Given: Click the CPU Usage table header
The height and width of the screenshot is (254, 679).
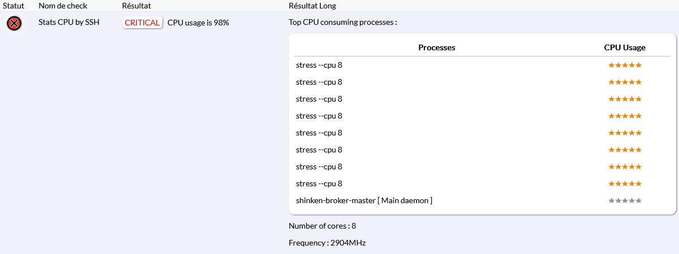Looking at the screenshot, I should [x=625, y=47].
